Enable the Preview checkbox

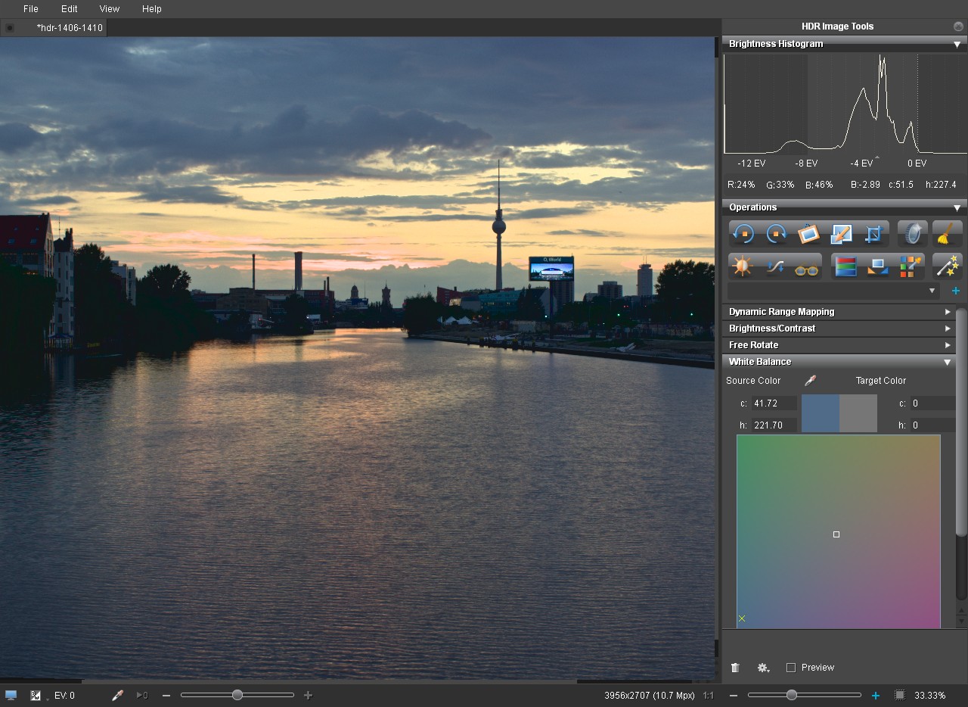point(793,668)
